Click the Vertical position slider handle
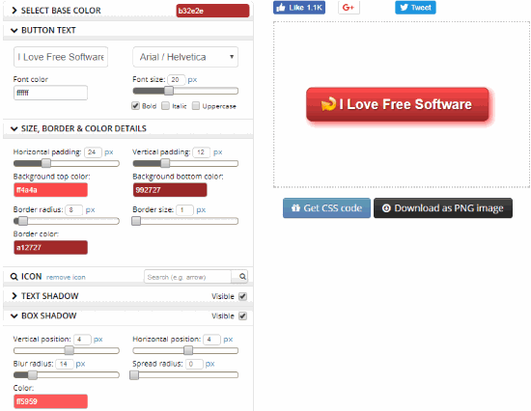 tap(70, 350)
